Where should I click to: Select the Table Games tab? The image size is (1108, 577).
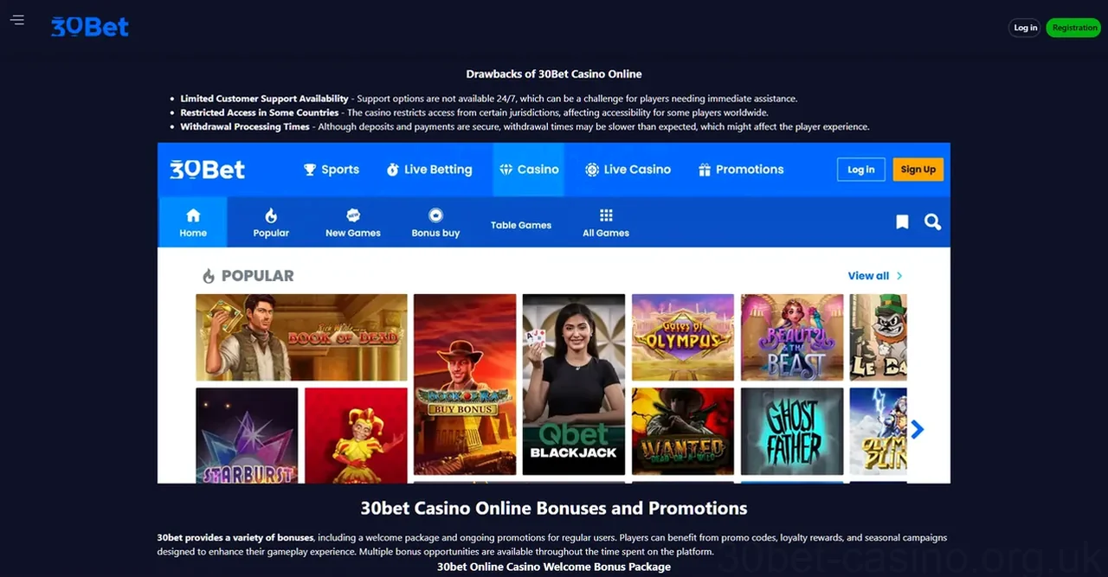521,225
